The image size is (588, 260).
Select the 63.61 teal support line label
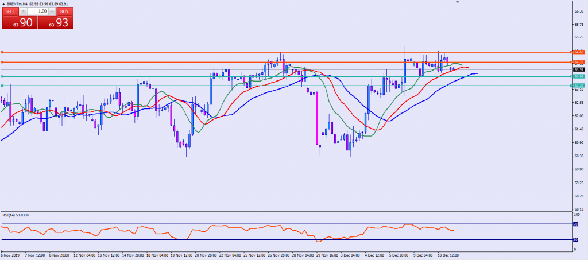click(x=578, y=76)
